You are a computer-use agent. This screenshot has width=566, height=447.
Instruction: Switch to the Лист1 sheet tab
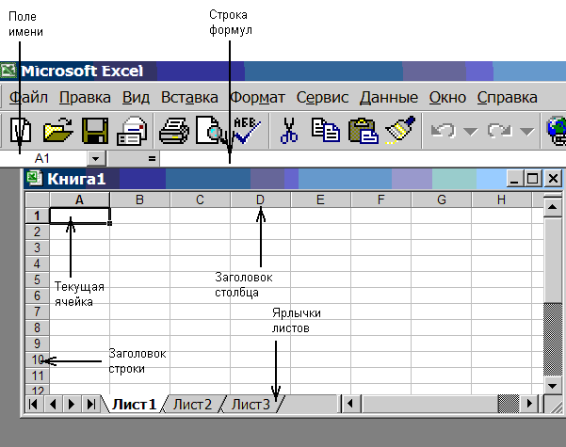[135, 404]
